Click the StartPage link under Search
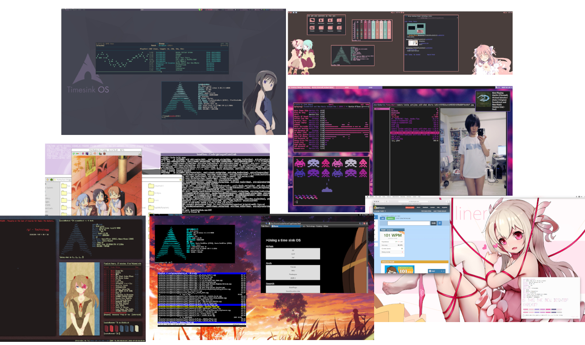This screenshot has width=585, height=345. click(293, 287)
